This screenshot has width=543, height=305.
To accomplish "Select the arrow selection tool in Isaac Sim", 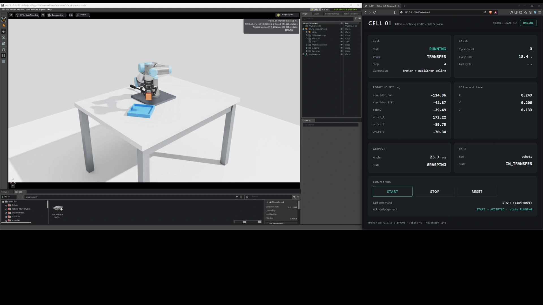I will click(4, 25).
